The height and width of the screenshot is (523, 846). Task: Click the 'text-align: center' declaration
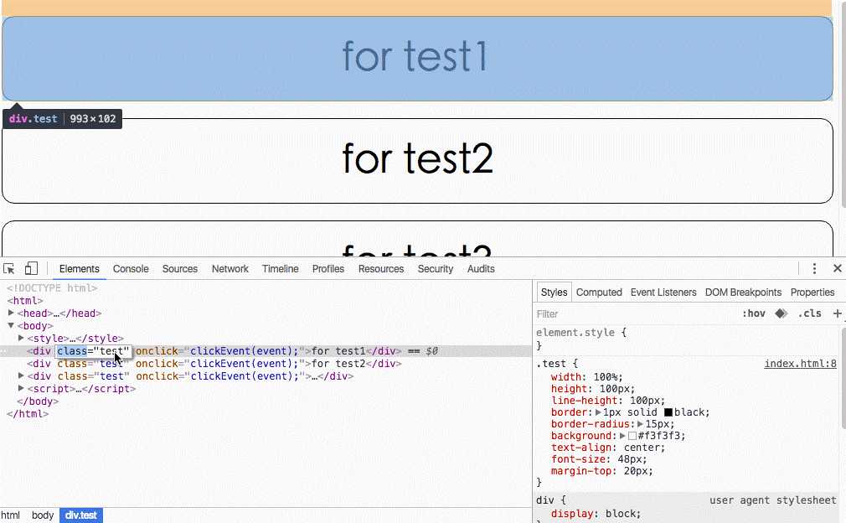(x=608, y=448)
